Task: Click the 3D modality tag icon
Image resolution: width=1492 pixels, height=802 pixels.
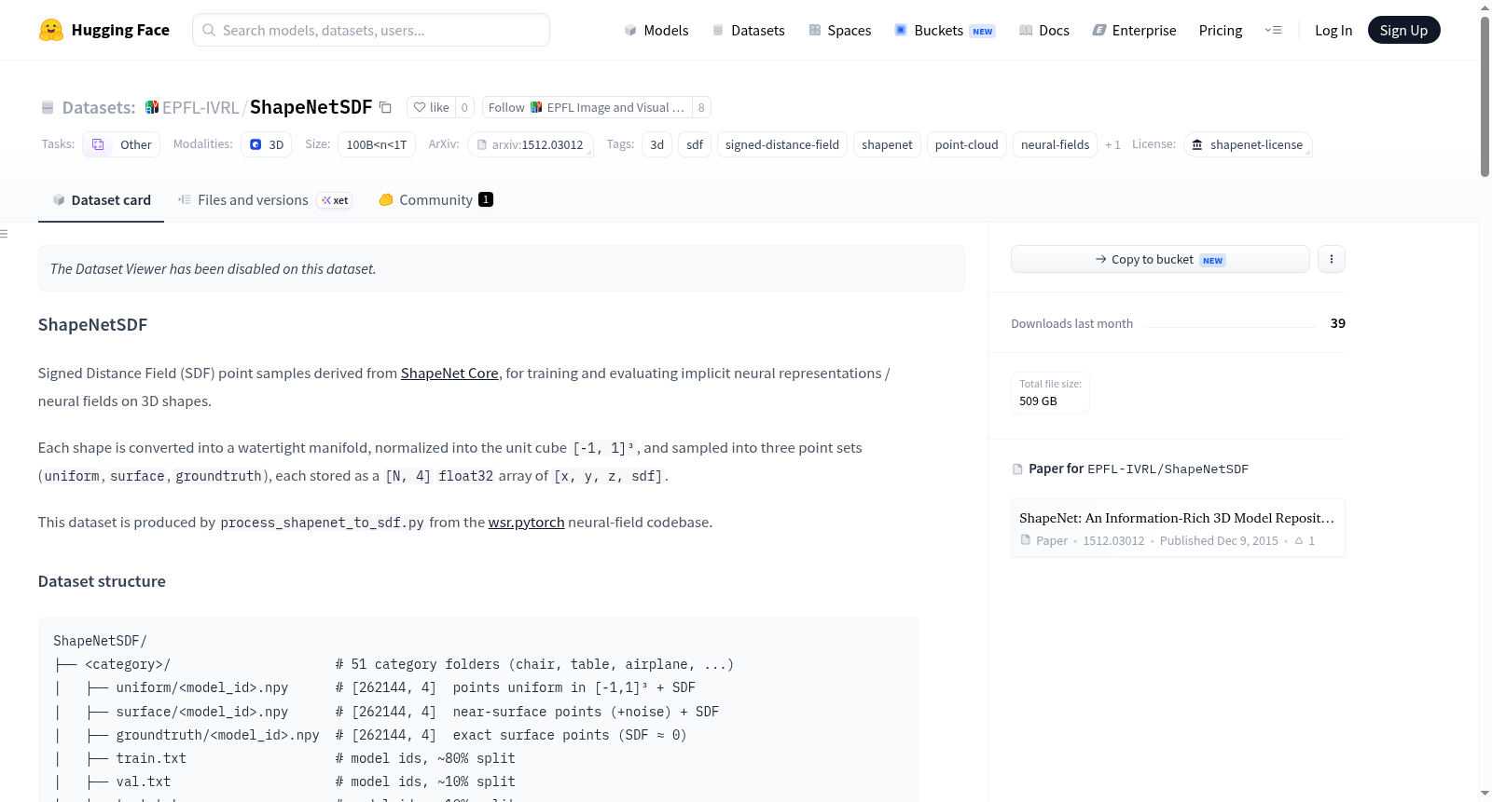Action: click(256, 144)
